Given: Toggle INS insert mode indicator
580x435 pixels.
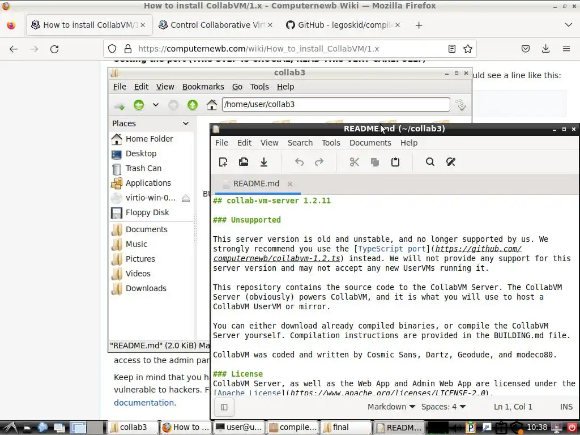Looking at the screenshot, I should (566, 407).
